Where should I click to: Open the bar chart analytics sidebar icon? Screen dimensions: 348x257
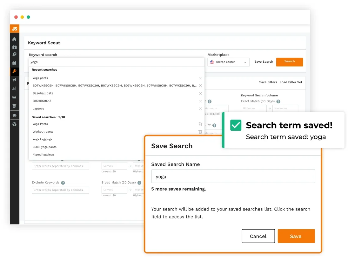[x=14, y=88]
